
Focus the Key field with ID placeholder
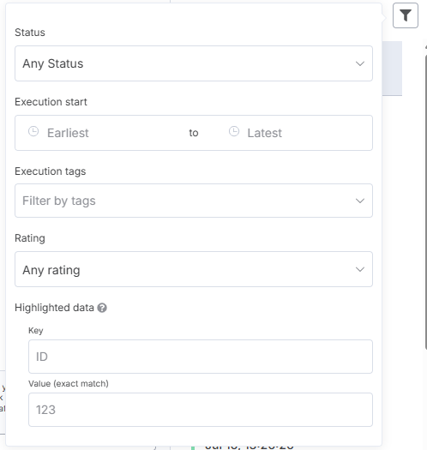[x=201, y=357]
